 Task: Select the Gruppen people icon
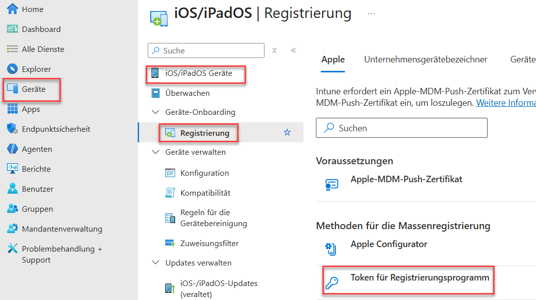[12, 209]
